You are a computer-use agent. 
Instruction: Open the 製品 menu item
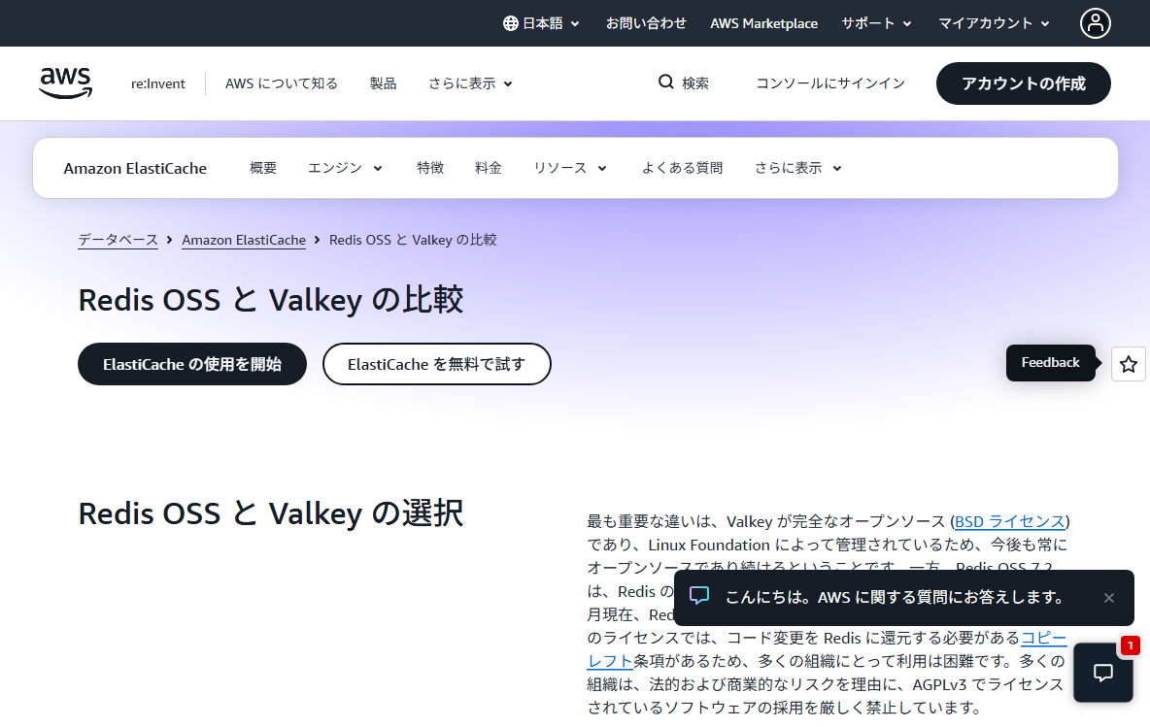point(383,83)
